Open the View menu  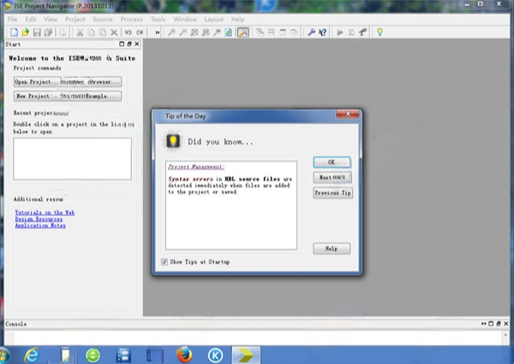click(51, 20)
